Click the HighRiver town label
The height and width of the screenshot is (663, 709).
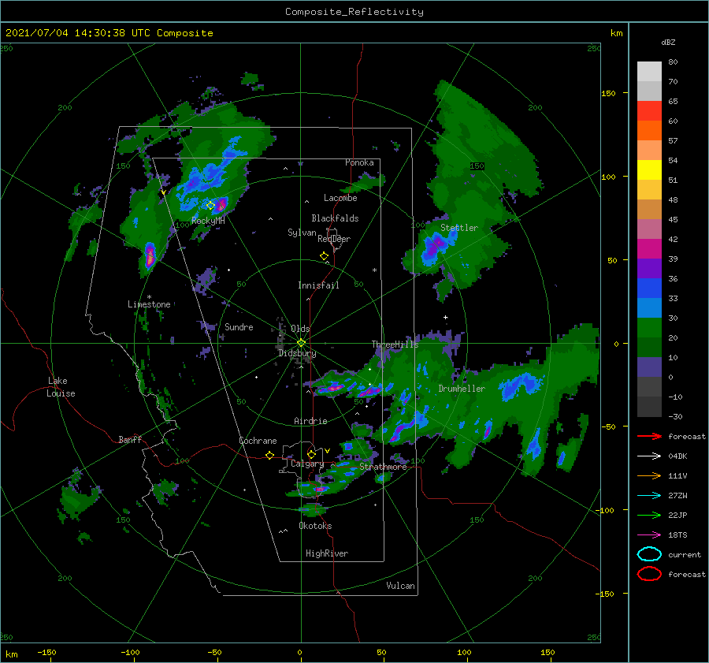click(327, 553)
